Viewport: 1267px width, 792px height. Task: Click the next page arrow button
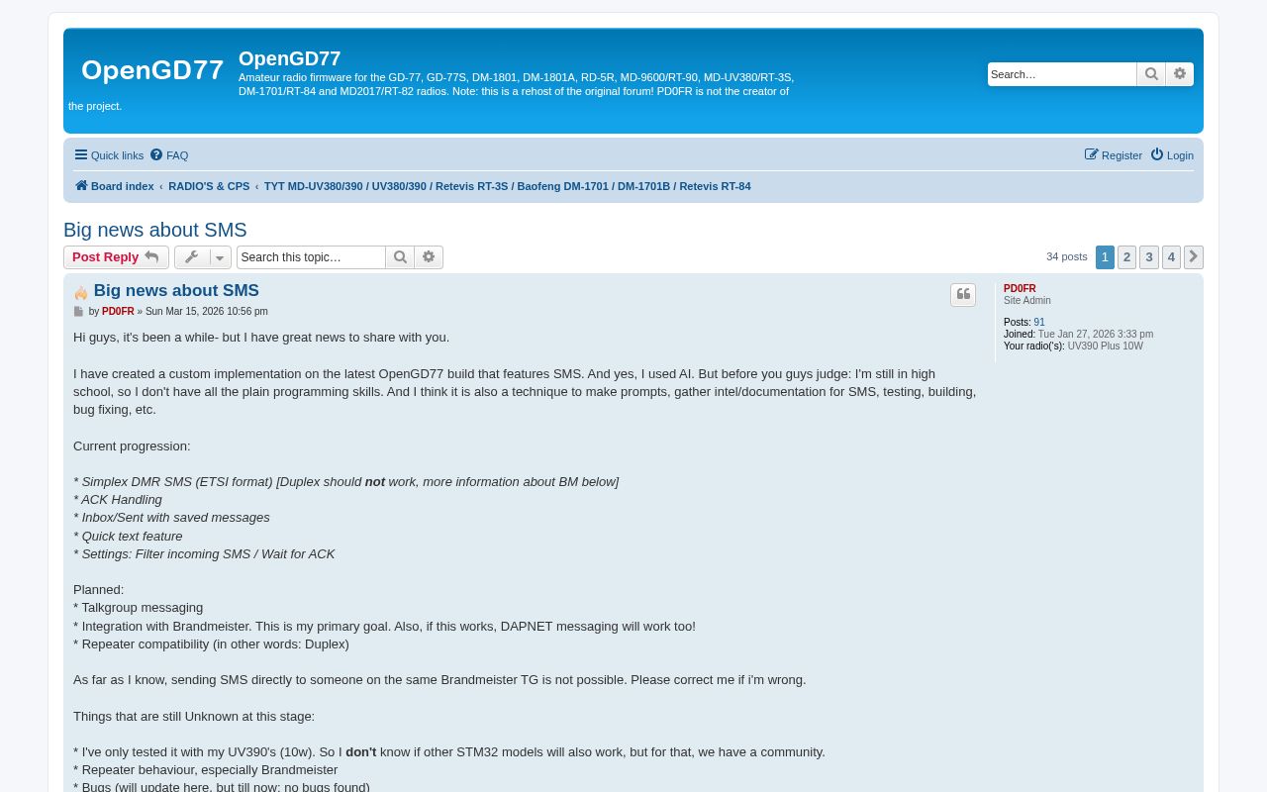(x=1194, y=257)
